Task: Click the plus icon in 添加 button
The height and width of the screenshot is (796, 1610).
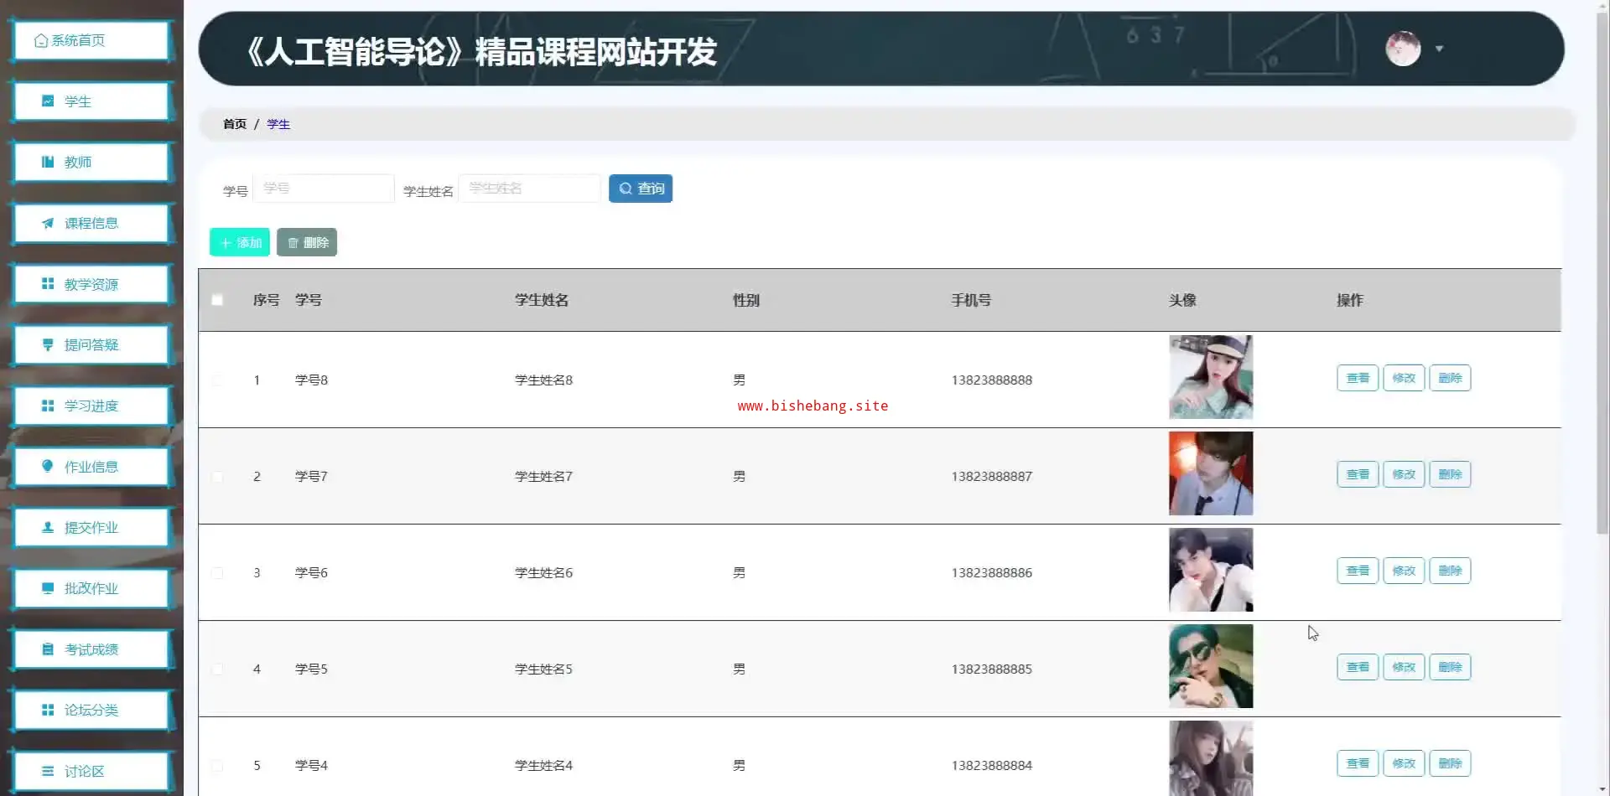Action: pos(226,243)
